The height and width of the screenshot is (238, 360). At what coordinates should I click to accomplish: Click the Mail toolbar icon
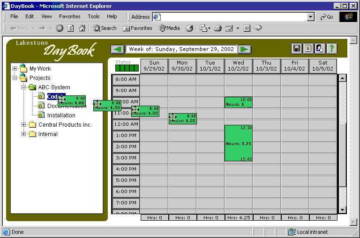[x=203, y=28]
